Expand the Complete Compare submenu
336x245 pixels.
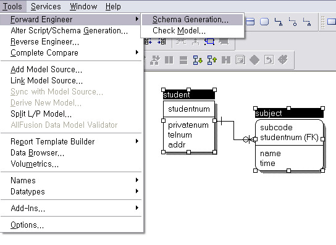pos(70,52)
